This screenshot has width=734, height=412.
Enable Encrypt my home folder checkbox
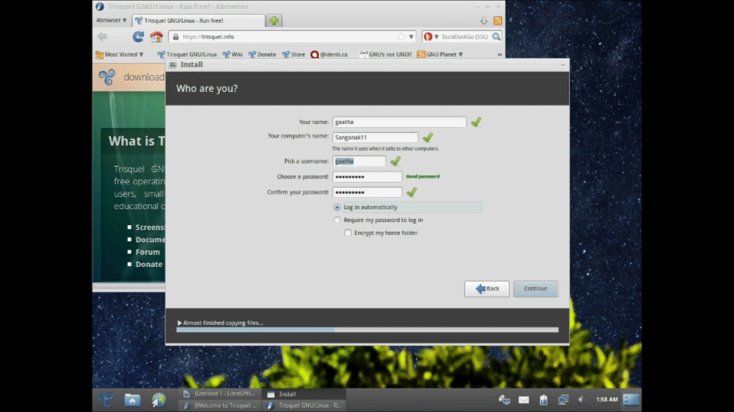348,233
